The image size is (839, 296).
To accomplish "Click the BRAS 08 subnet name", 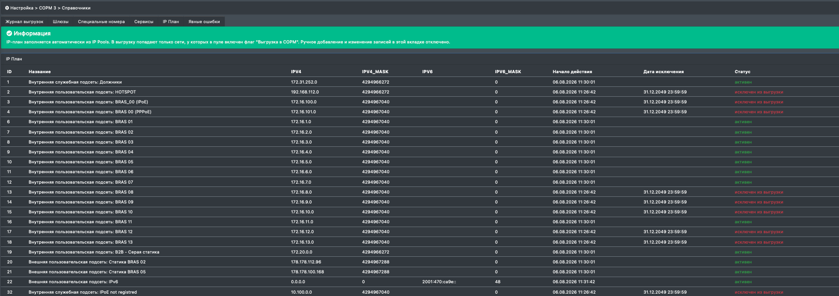I will coord(81,192).
